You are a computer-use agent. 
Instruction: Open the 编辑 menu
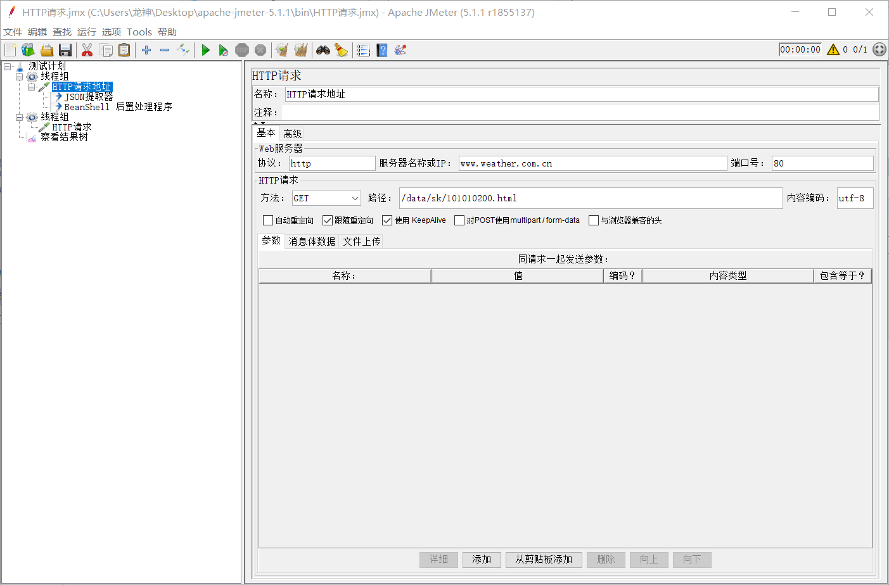click(x=37, y=32)
